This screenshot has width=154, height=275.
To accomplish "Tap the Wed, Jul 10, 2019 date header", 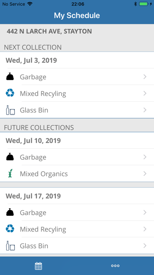I will (33, 141).
